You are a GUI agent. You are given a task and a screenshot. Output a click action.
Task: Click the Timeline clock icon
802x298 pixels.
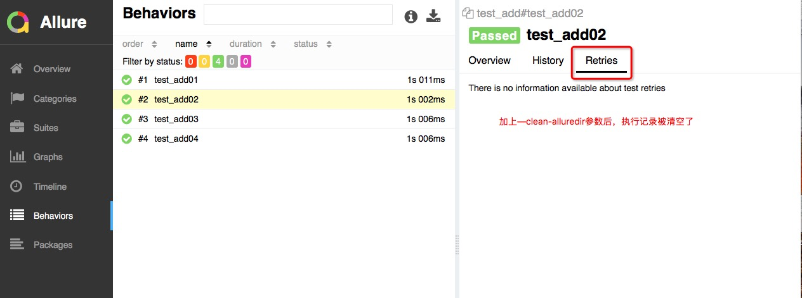[x=16, y=186]
